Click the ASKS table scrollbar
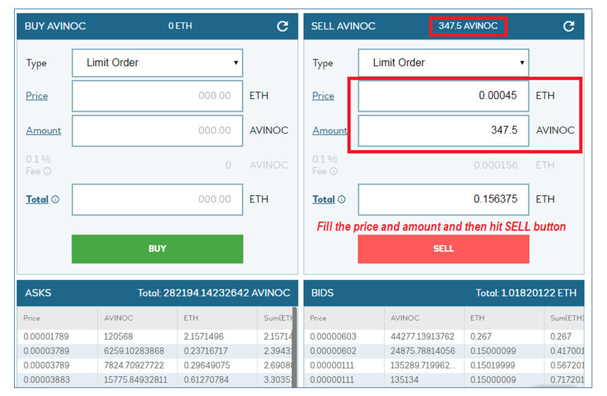The width and height of the screenshot is (607, 396). [x=295, y=347]
